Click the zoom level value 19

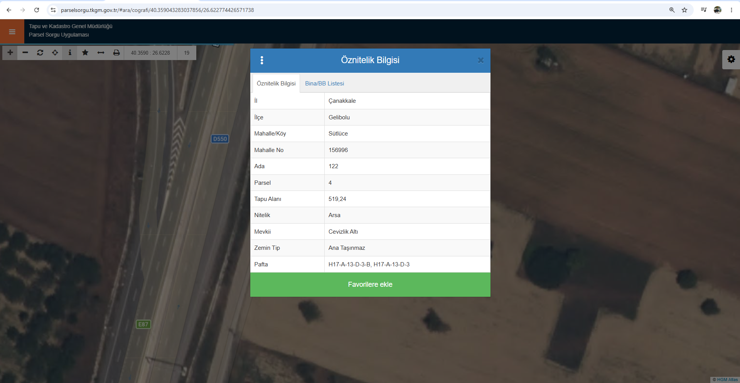click(x=187, y=53)
